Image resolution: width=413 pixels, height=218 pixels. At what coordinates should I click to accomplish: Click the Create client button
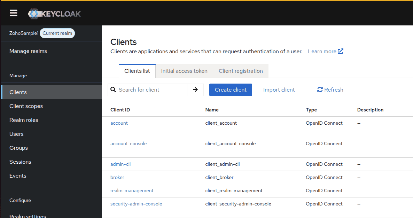point(231,90)
